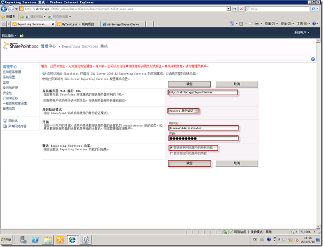Open the 安全(S) menu
This screenshot has width=323, height=247.
pos(287,24)
